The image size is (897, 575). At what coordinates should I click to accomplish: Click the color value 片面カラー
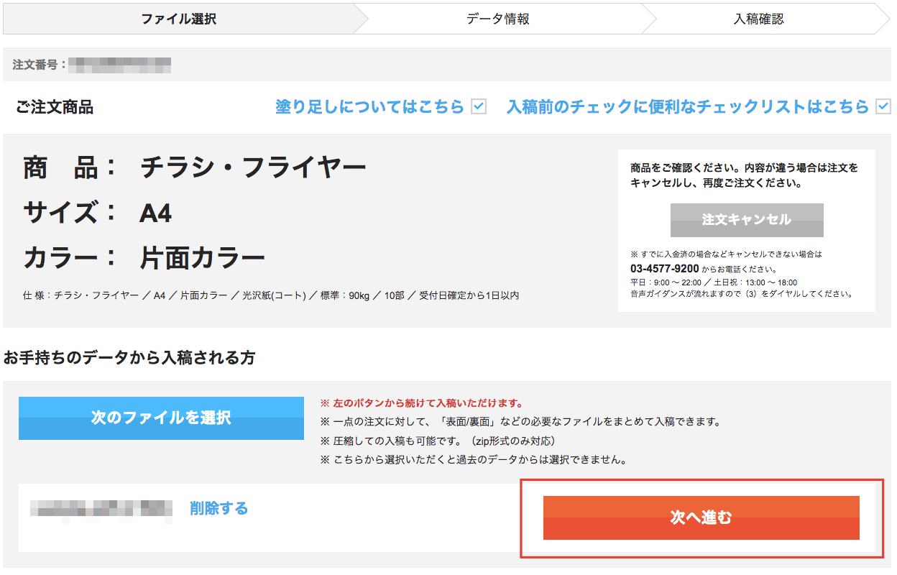tap(202, 258)
